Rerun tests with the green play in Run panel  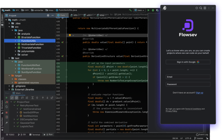point(6,98)
